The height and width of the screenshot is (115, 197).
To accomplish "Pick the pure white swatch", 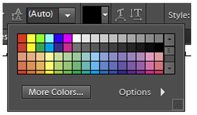I will pyautogui.click(x=77, y=38).
